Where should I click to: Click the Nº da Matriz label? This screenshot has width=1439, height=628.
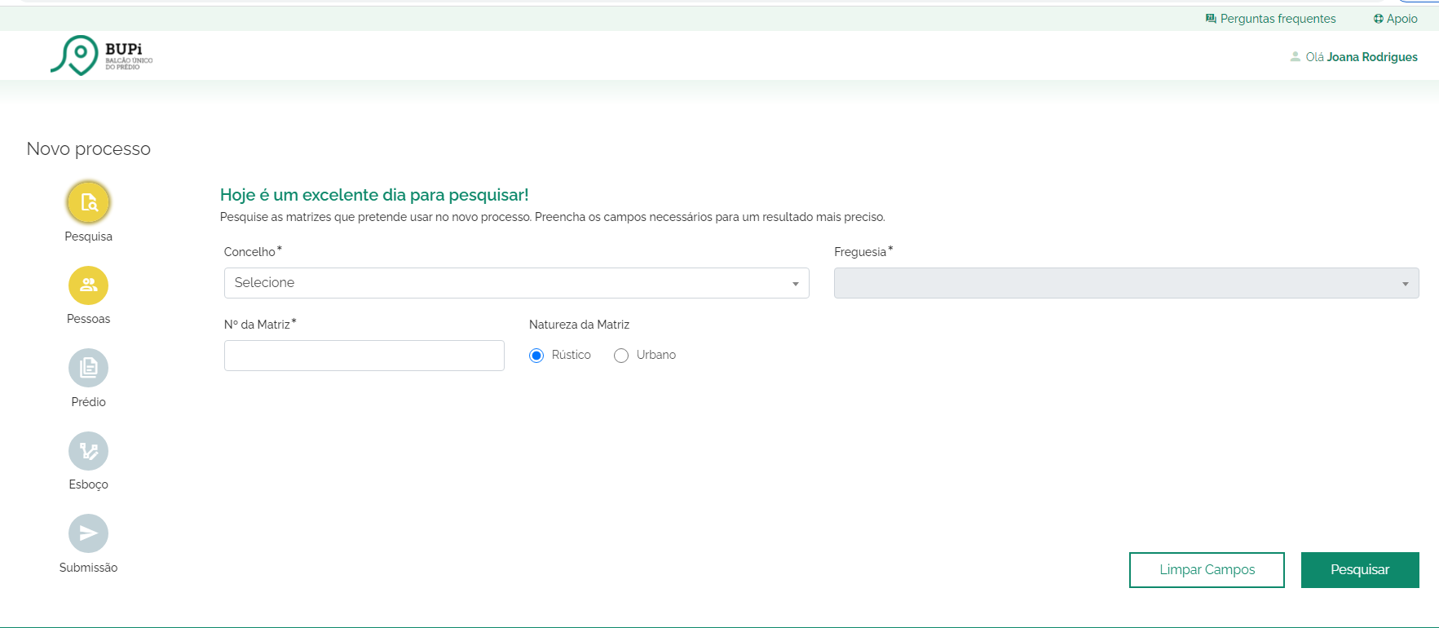[257, 325]
